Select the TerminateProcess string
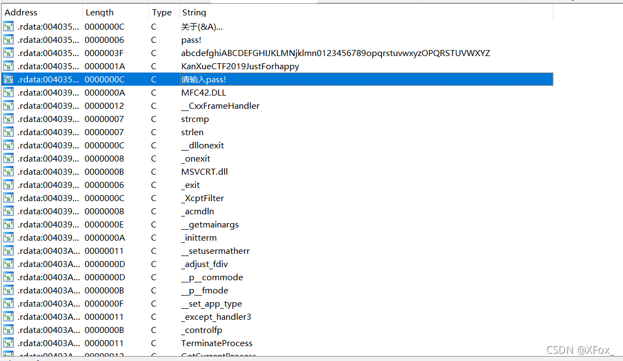 216,343
